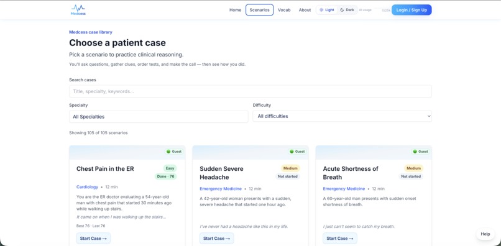Start the Acute Shortness of Breath case
Screen dimensions: 501x246
340,239
